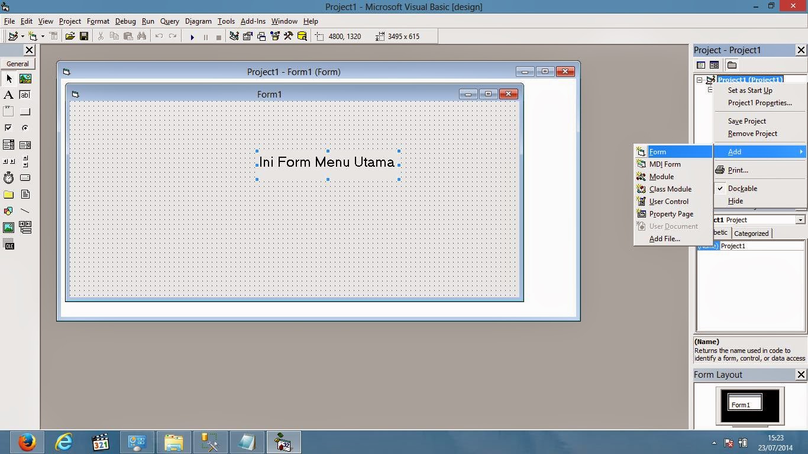Collapse the Project1 tree node
This screenshot has width=808, height=454.
[x=699, y=80]
